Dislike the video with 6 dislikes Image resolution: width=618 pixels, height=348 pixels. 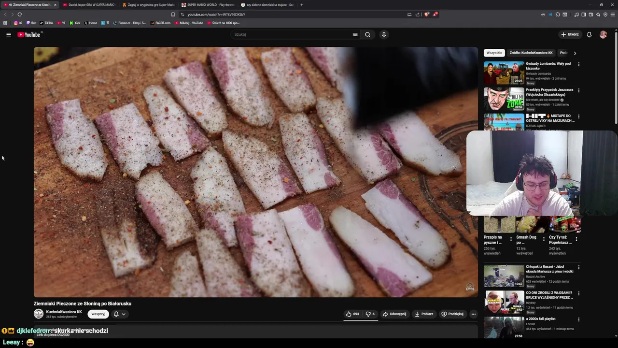[x=370, y=314]
